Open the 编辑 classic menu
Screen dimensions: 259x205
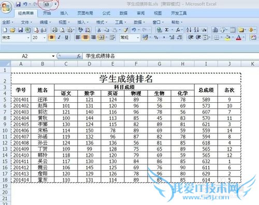pos(45,22)
